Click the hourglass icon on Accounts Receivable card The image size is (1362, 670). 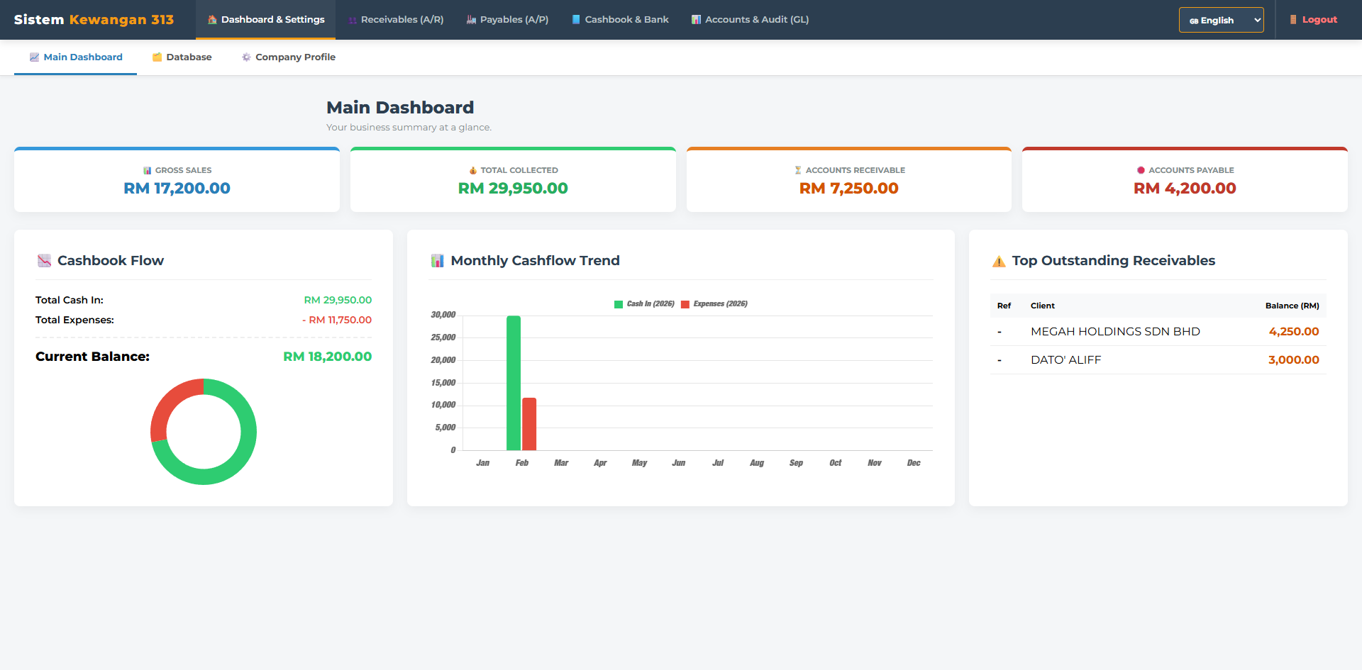coord(797,170)
